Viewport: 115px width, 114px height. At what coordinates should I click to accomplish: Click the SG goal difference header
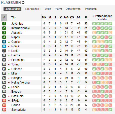pos(79,17)
